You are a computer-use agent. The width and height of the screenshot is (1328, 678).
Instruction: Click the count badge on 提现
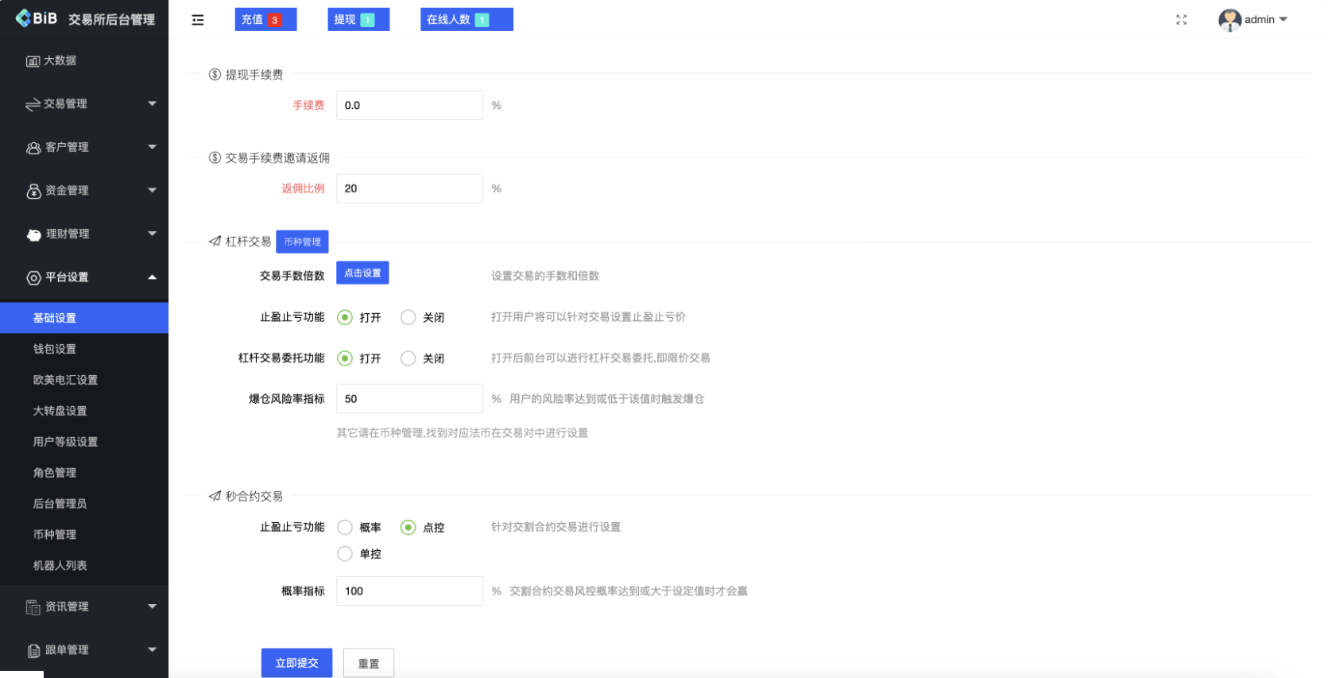(x=367, y=20)
